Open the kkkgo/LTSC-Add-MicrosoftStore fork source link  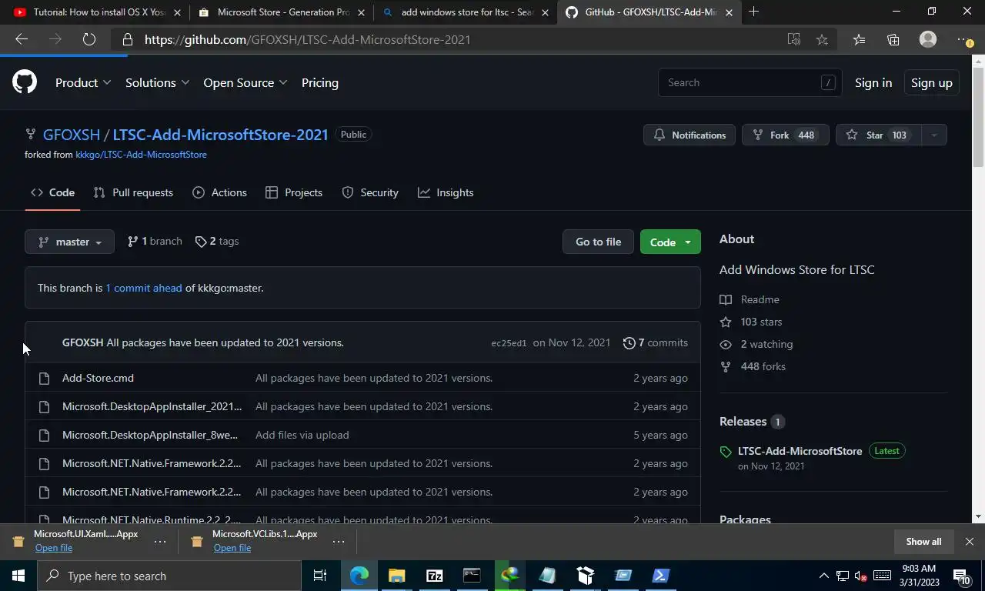coord(141,155)
